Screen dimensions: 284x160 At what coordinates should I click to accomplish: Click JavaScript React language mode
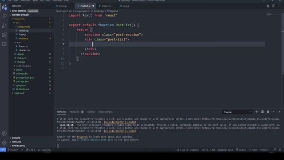click(x=225, y=150)
